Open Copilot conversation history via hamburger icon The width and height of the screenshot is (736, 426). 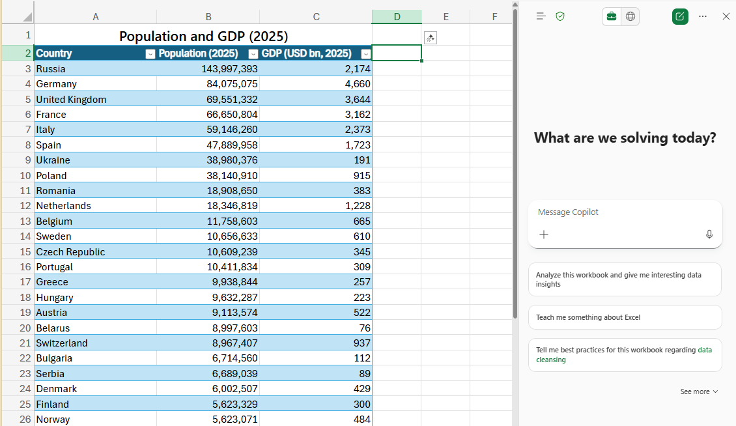pyautogui.click(x=541, y=16)
